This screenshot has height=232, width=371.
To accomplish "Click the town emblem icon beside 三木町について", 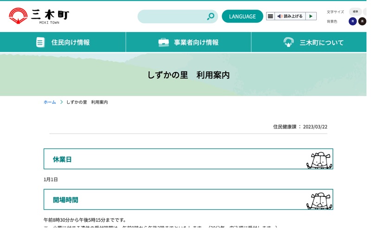I will 288,42.
